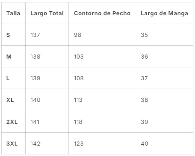
Task: Select the 98 chest measurement cell
Action: point(77,35)
